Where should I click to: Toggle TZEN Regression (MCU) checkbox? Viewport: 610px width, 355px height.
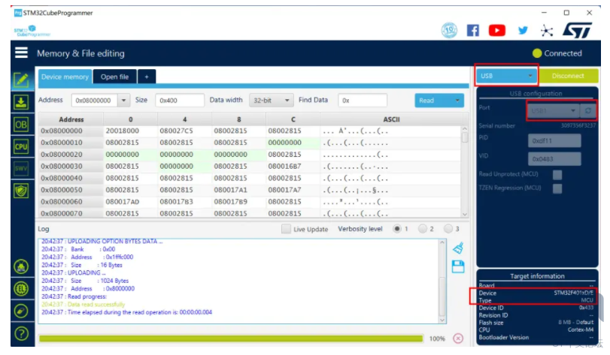557,188
